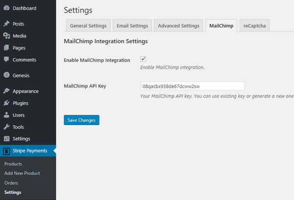Click the 'MailChimp API Key' label
This screenshot has height=200, width=294.
85,86
